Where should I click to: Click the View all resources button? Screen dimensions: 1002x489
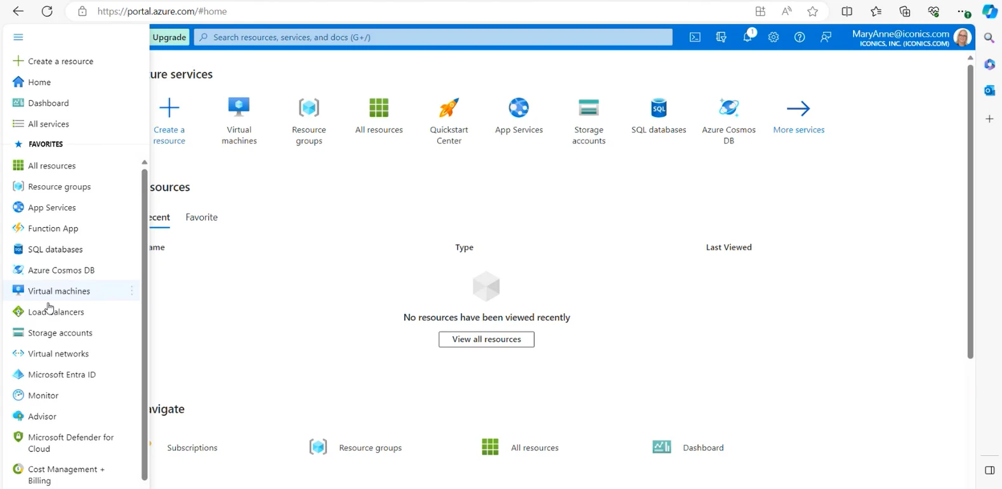coord(486,339)
